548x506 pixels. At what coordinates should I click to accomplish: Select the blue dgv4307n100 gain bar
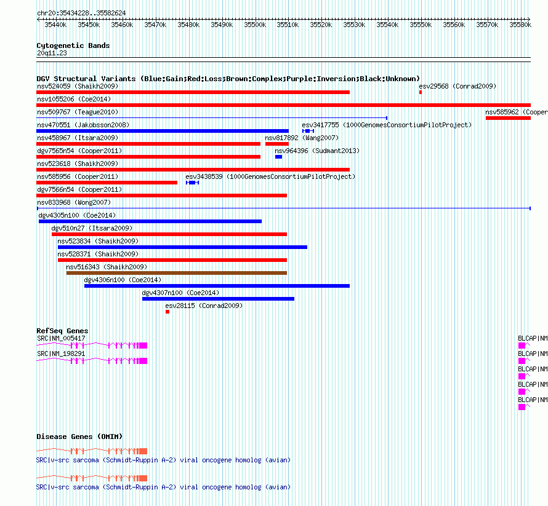(x=218, y=299)
